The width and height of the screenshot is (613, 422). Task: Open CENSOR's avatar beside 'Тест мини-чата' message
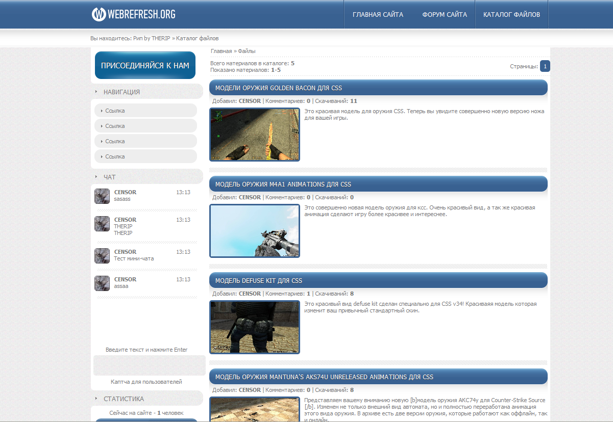point(102,256)
